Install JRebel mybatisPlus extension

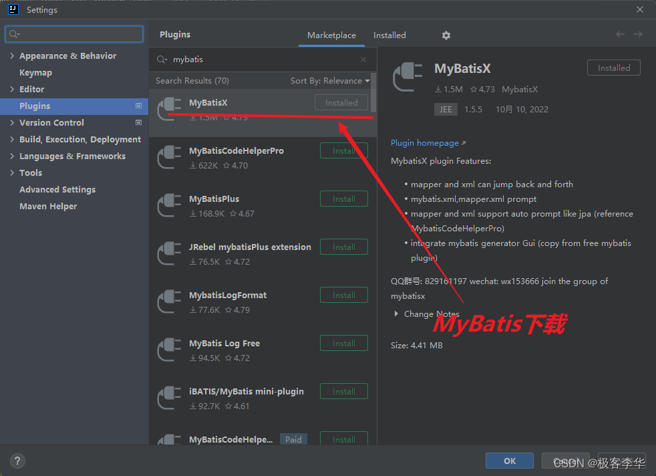[344, 247]
